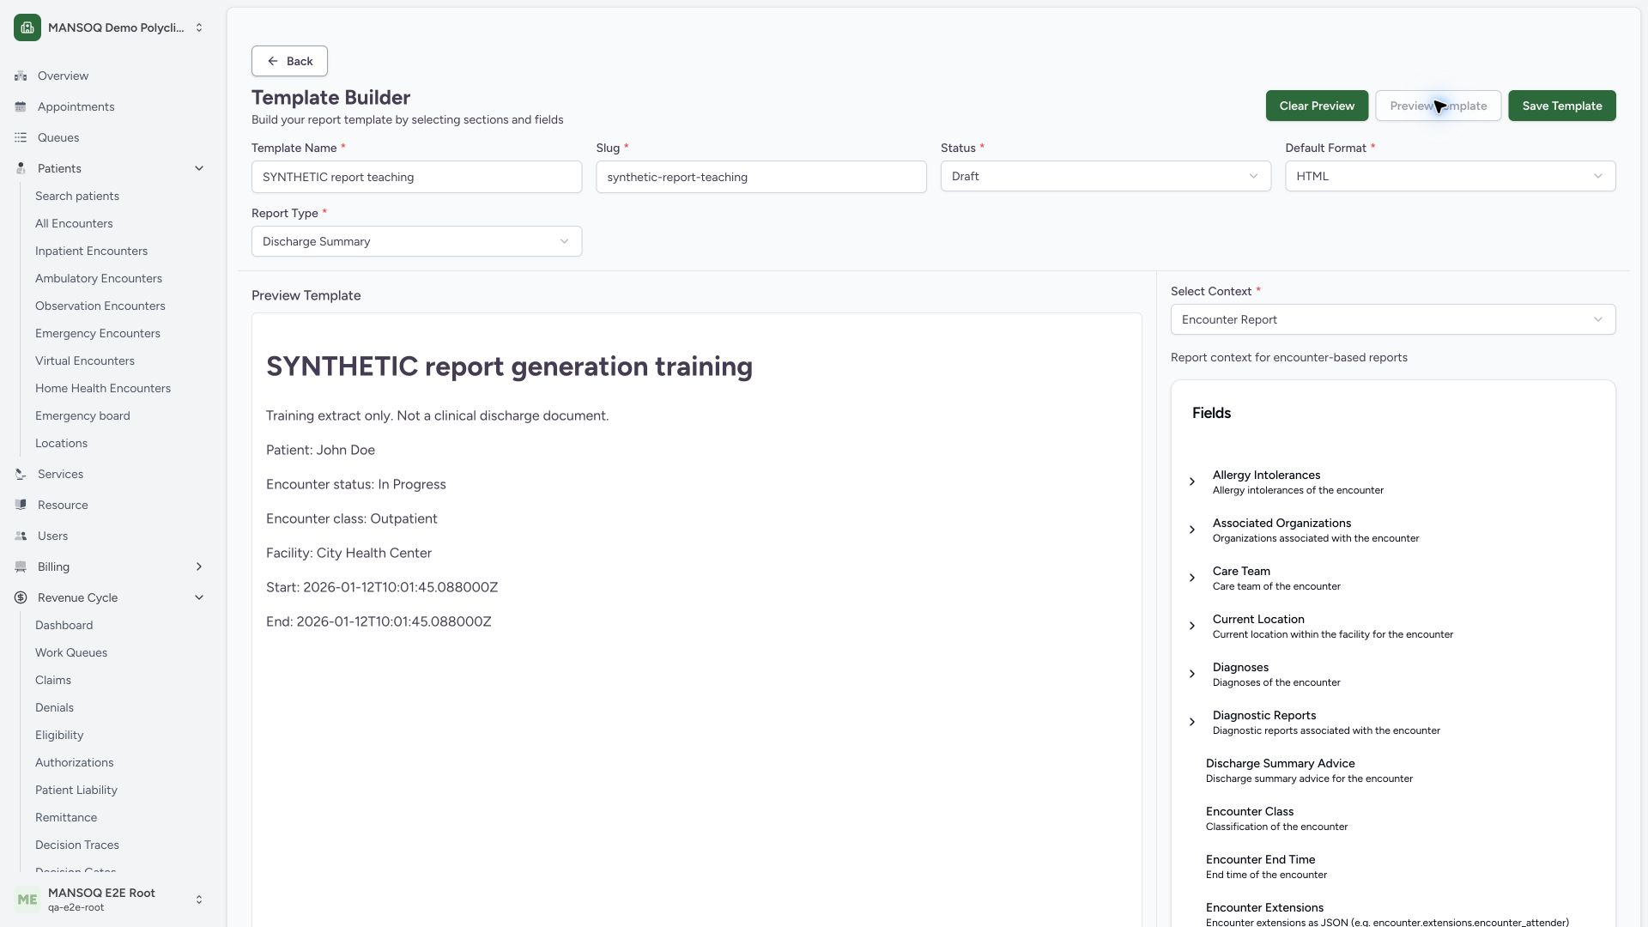Open the user account switcher chevrons
Screen dimensions: 1648x927
pos(199,900)
